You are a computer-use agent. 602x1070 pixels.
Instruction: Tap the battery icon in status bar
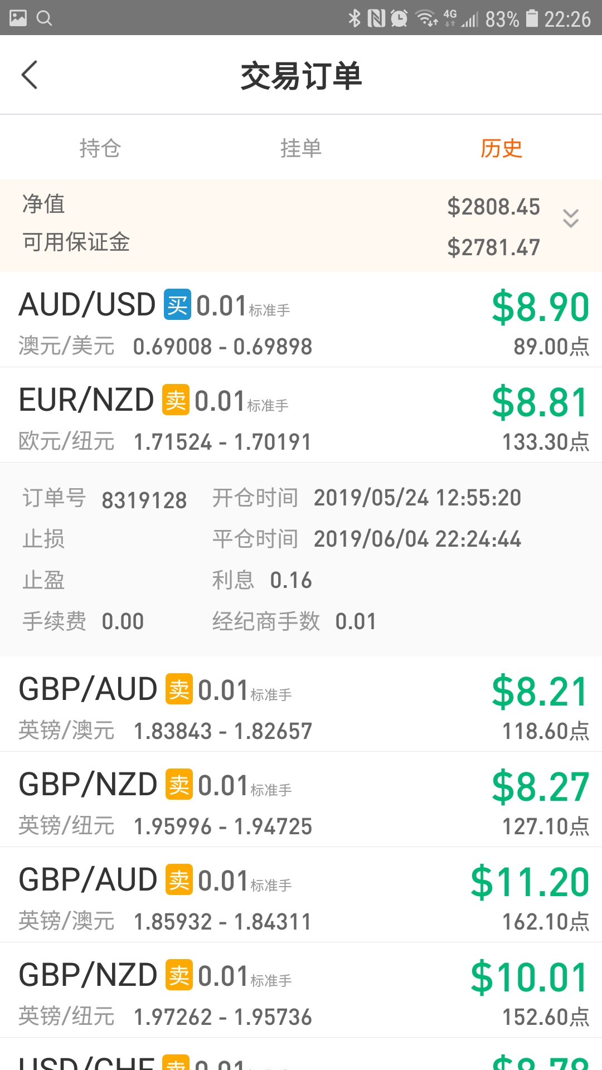point(532,18)
